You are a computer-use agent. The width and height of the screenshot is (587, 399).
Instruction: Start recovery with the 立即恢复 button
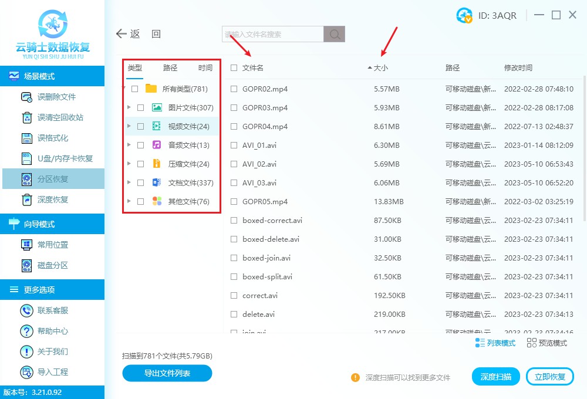[x=549, y=376]
